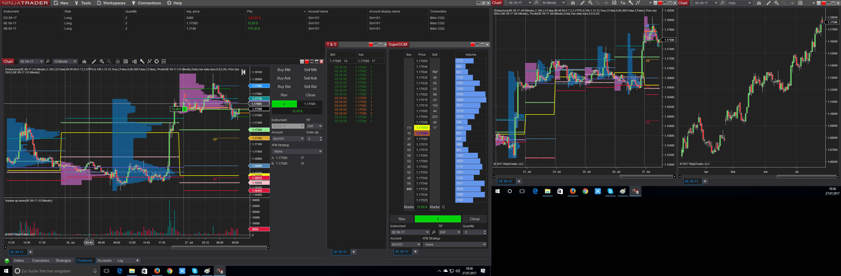Click the volume icon in system tray
This screenshot has width=841, height=276.
(458, 271)
